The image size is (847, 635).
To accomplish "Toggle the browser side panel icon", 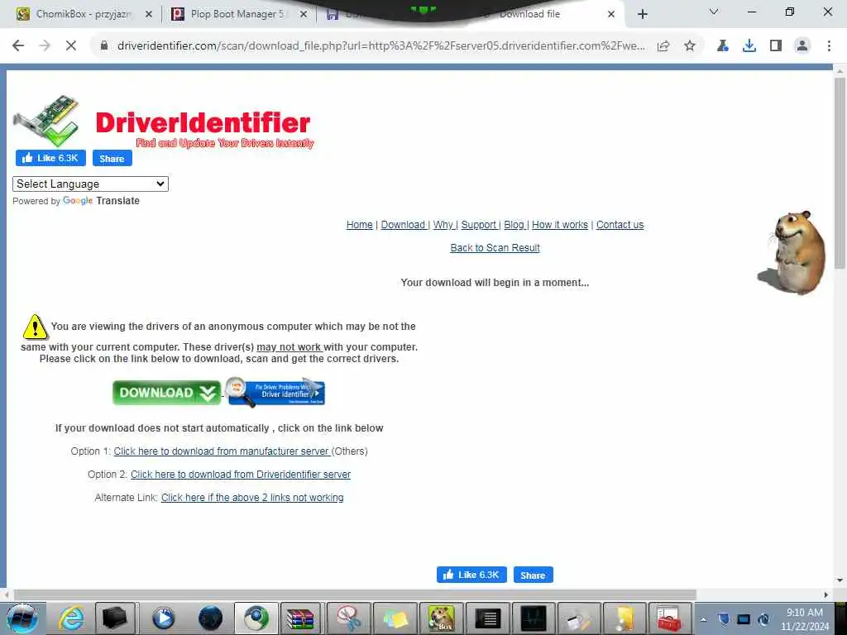I will pyautogui.click(x=776, y=46).
